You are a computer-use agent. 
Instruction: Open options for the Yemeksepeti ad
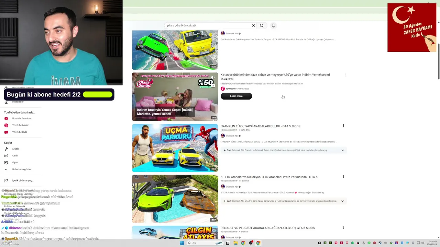tap(345, 75)
